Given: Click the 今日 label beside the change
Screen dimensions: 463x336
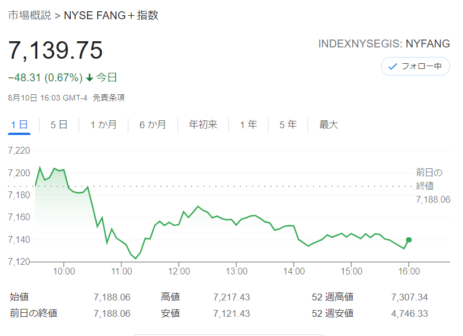Looking at the screenshot, I should 106,77.
